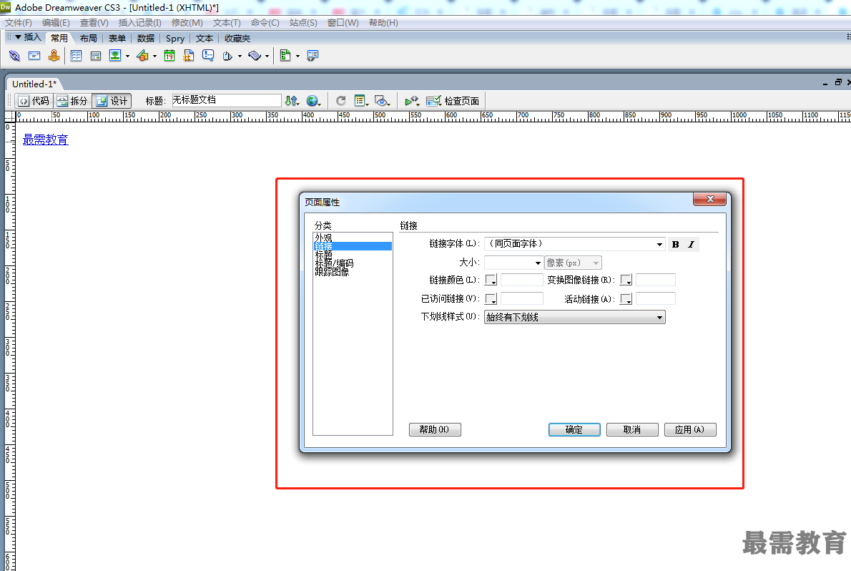Open the rollover links color swatch

626,280
